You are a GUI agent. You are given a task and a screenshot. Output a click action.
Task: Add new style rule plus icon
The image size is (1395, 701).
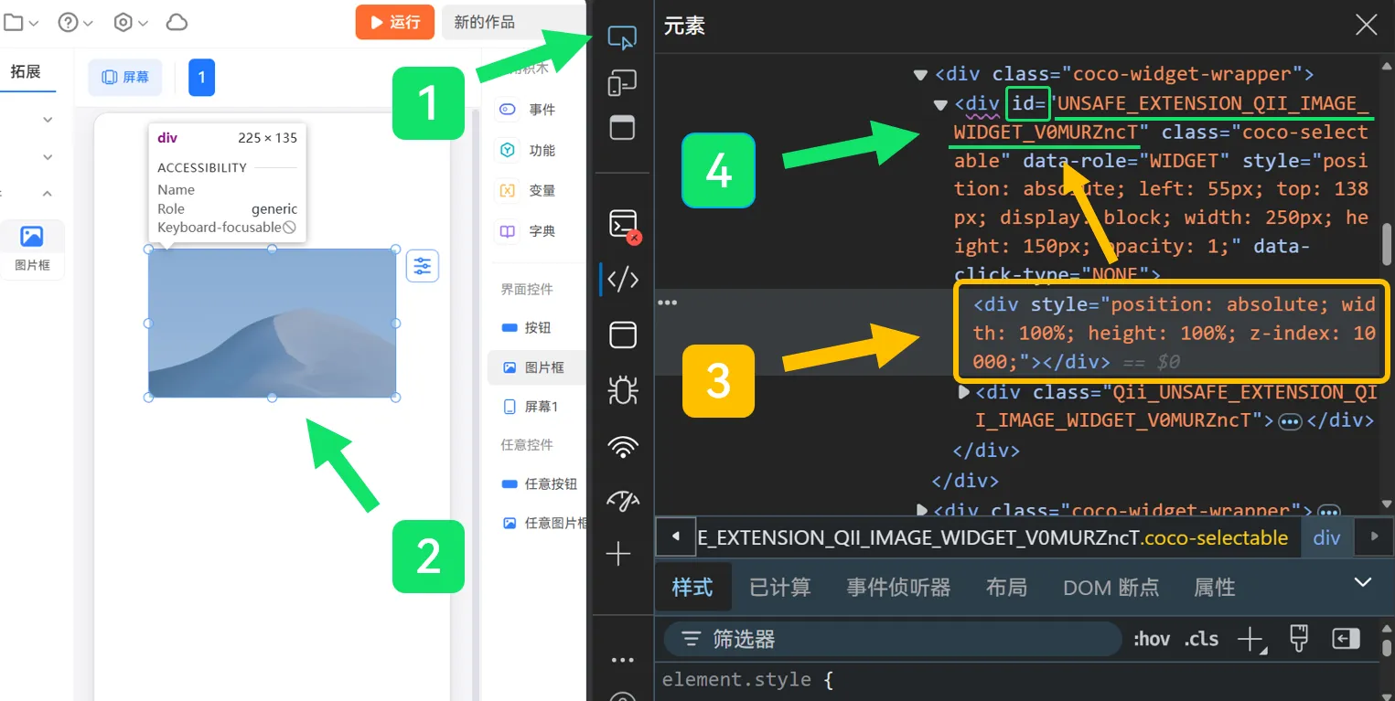[x=1250, y=639]
